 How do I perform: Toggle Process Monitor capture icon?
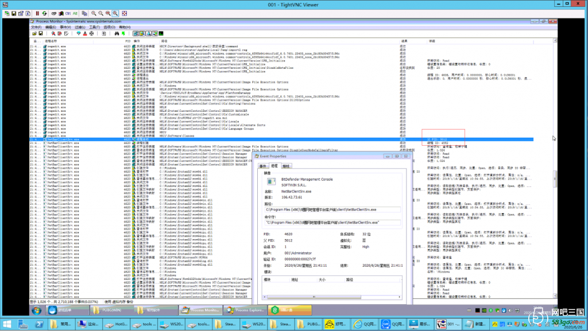pyautogui.click(x=53, y=34)
